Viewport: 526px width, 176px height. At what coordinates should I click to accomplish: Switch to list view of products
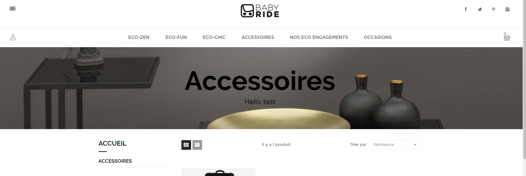click(197, 145)
